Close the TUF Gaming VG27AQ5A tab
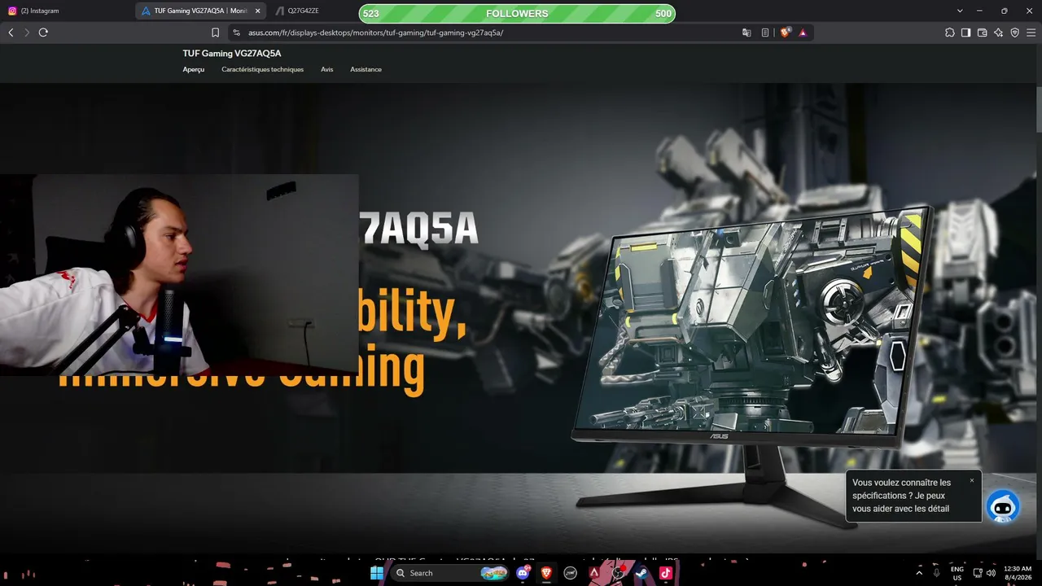Viewport: 1042px width, 586px height. coord(258,11)
